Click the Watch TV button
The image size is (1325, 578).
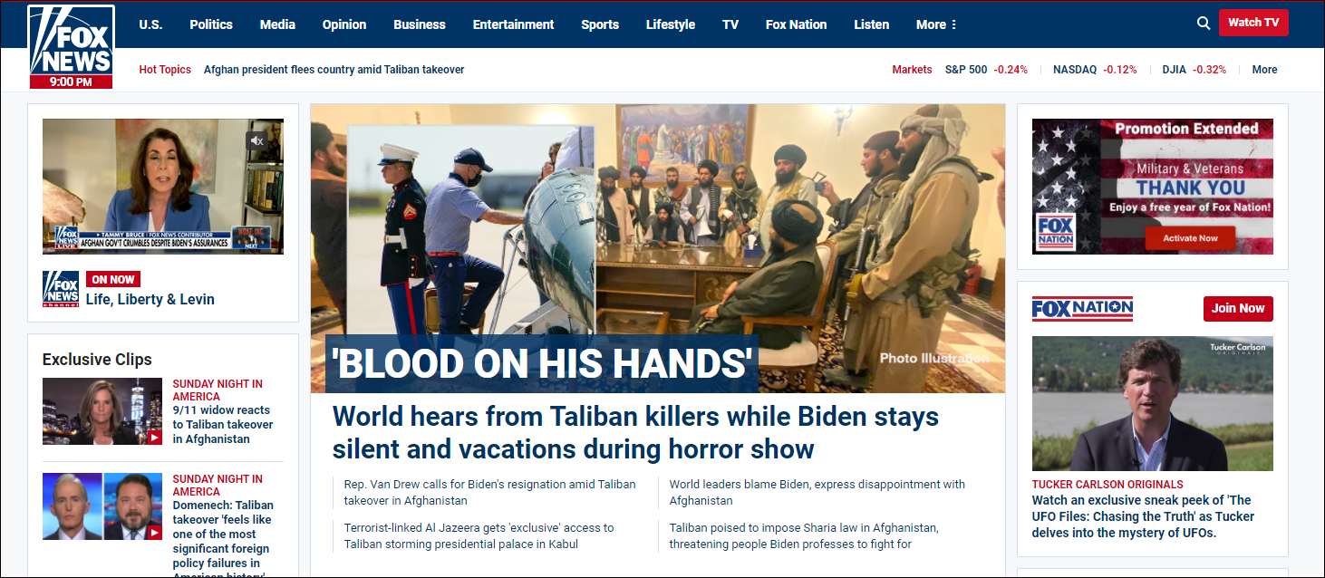point(1253,23)
